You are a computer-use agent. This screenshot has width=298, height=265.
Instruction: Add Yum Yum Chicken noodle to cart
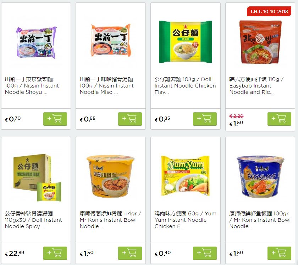[205, 253]
